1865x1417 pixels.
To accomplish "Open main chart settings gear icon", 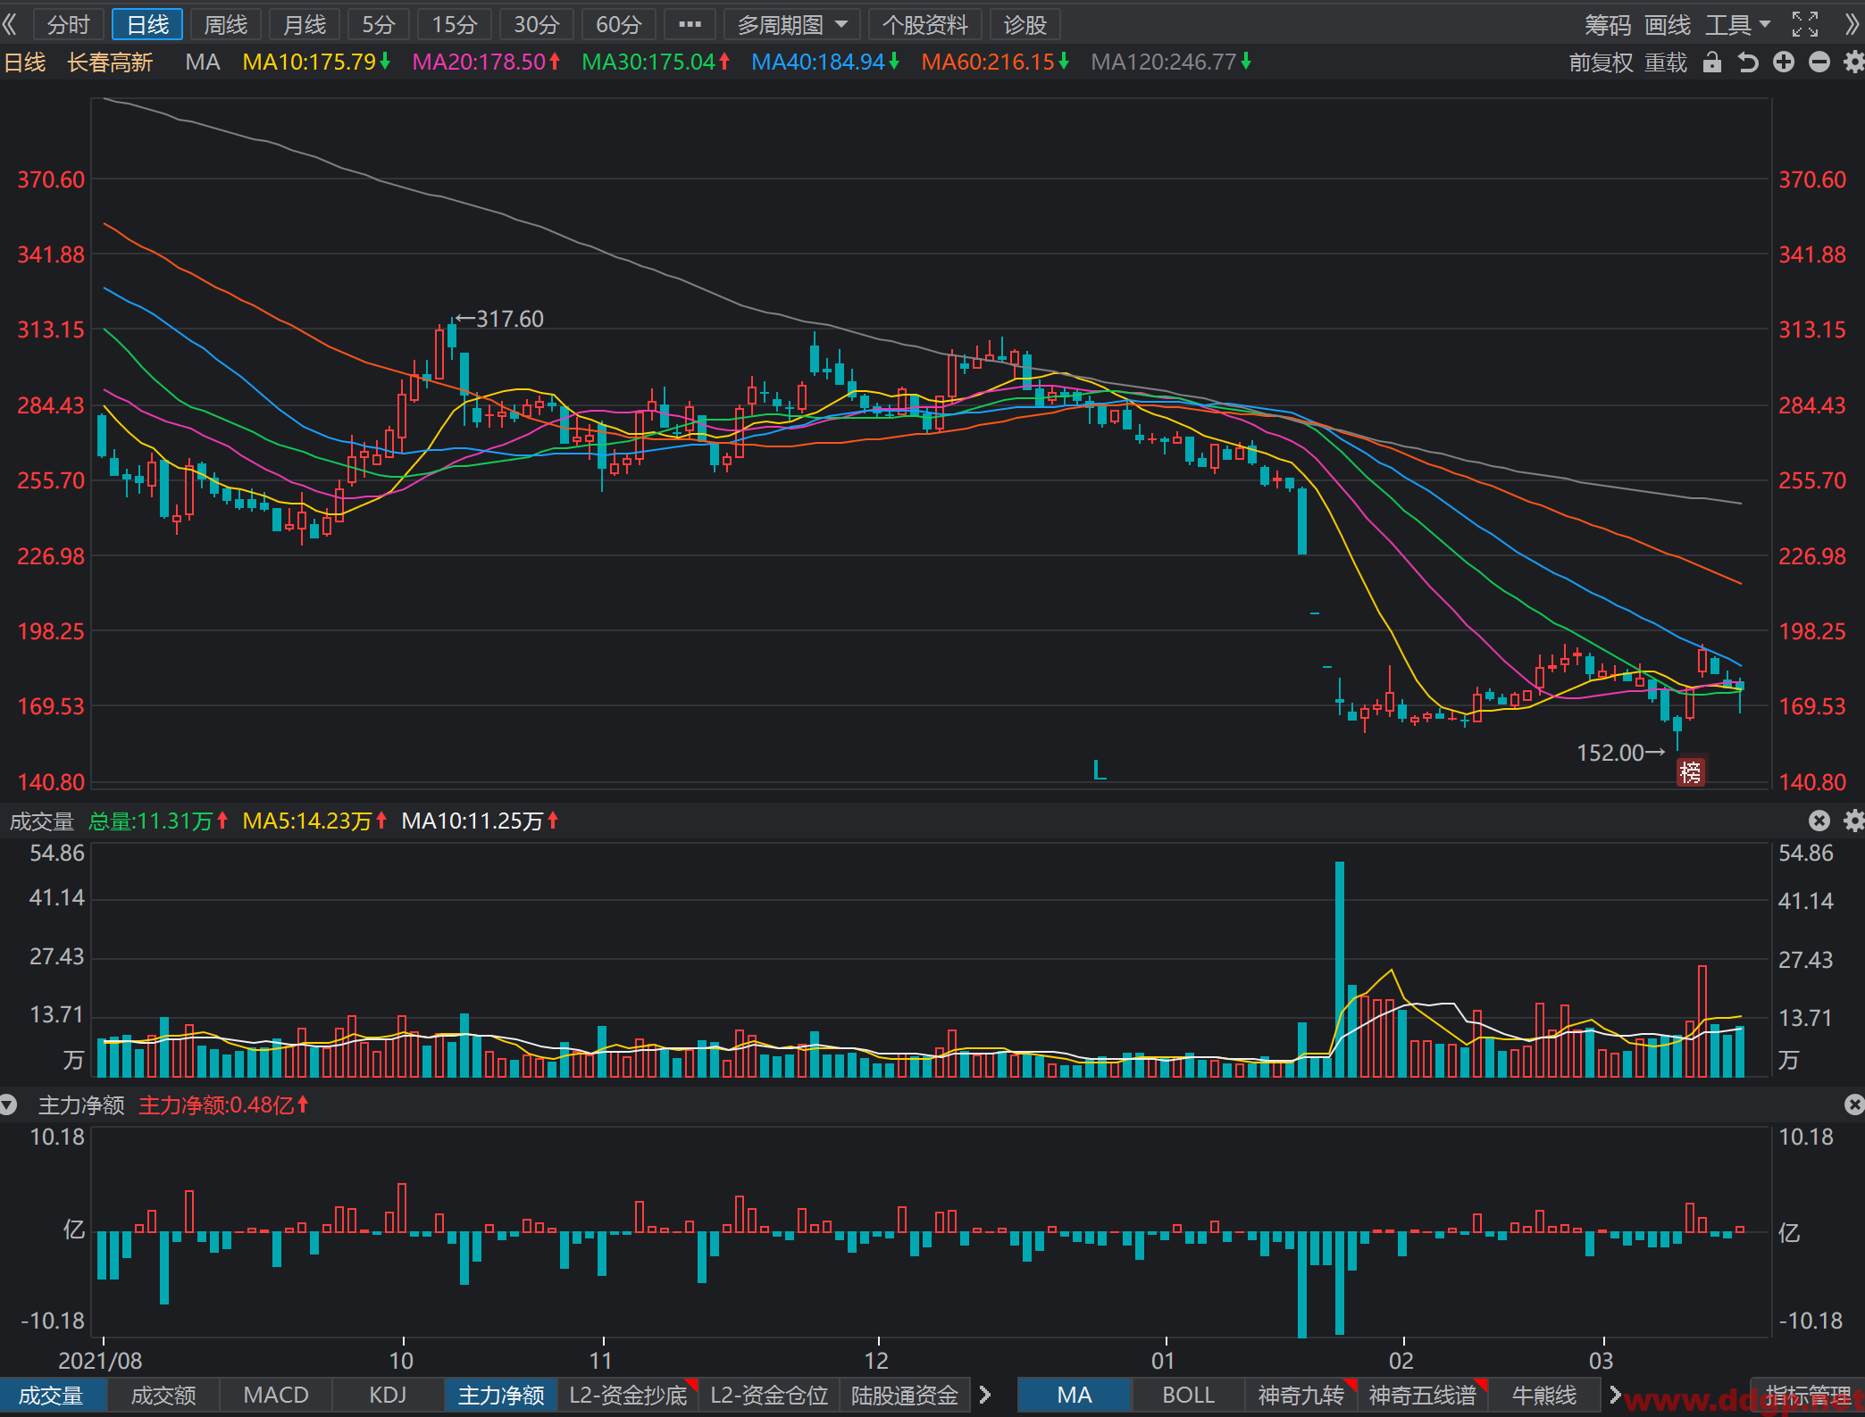I will [x=1854, y=63].
